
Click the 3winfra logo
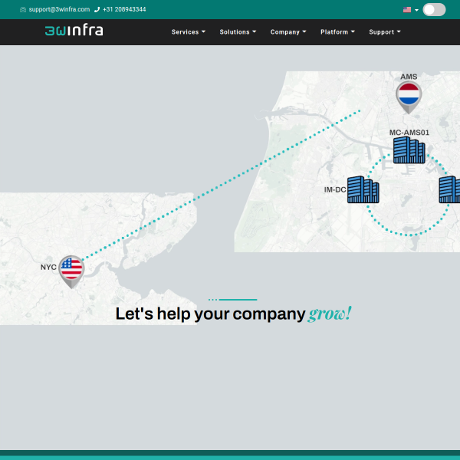[74, 30]
